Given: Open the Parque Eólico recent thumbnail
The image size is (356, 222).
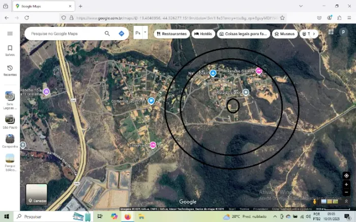Looking at the screenshot, I should click(x=10, y=163).
